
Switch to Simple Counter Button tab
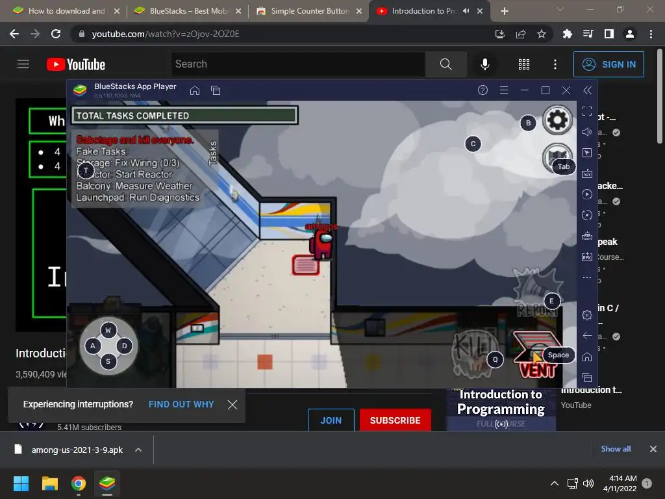(310, 11)
